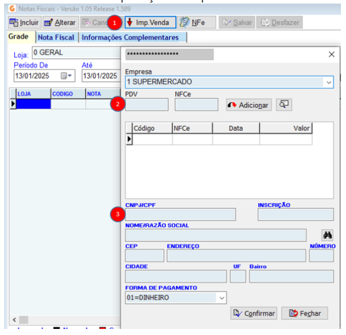The image size is (346, 335).
Task: Select the CODIGO column header
Action: click(68, 94)
